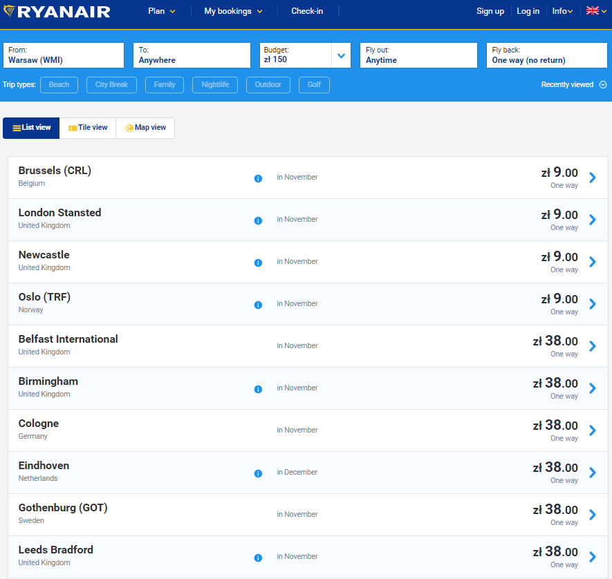Select the Belfast International destination name
This screenshot has width=612, height=579.
pyautogui.click(x=68, y=339)
